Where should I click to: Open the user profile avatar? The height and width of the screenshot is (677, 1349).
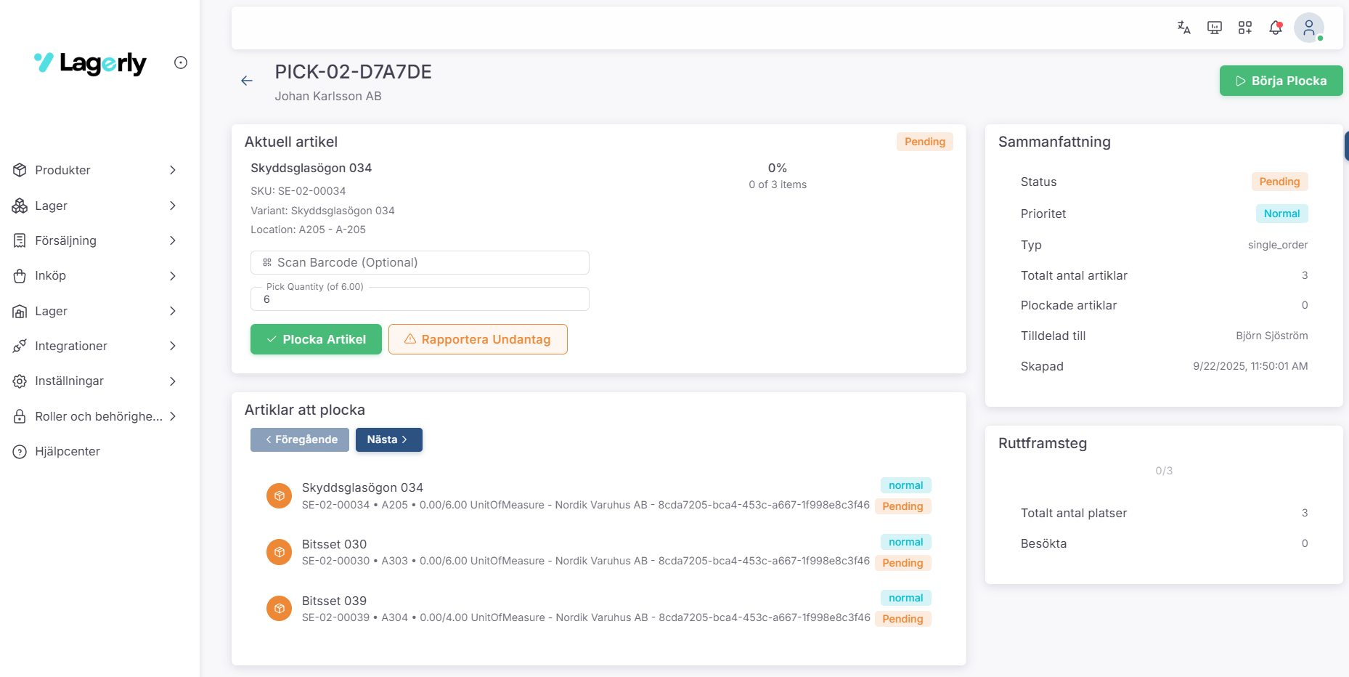pyautogui.click(x=1308, y=28)
